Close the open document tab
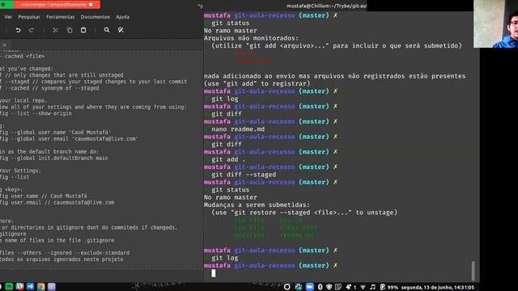 (x=5, y=45)
